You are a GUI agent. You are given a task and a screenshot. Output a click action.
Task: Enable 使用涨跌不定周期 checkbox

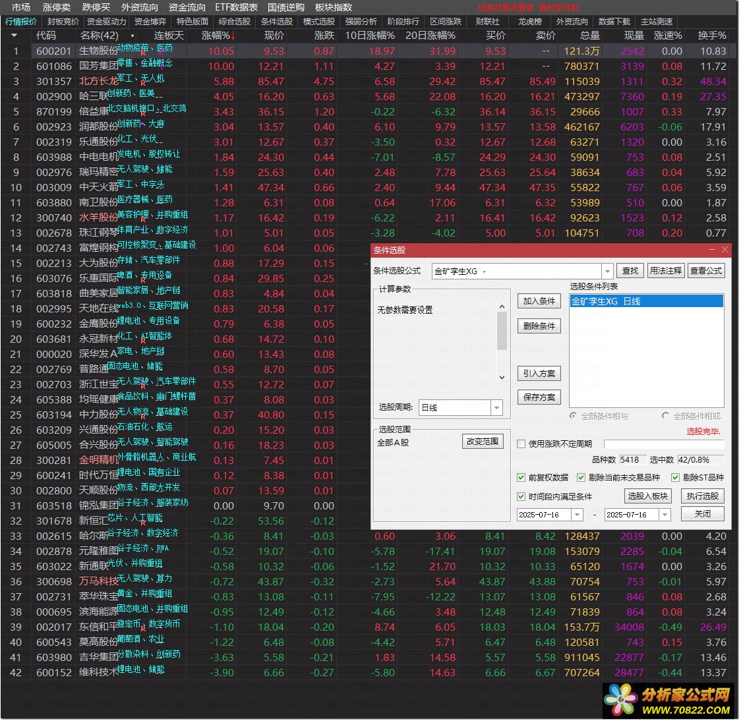521,444
